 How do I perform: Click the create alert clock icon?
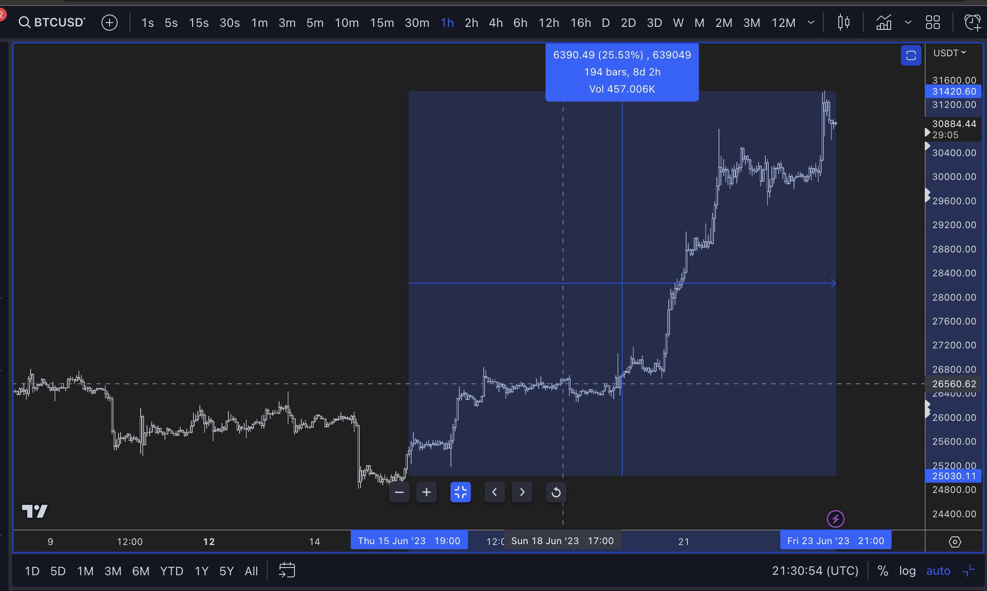pyautogui.click(x=972, y=22)
